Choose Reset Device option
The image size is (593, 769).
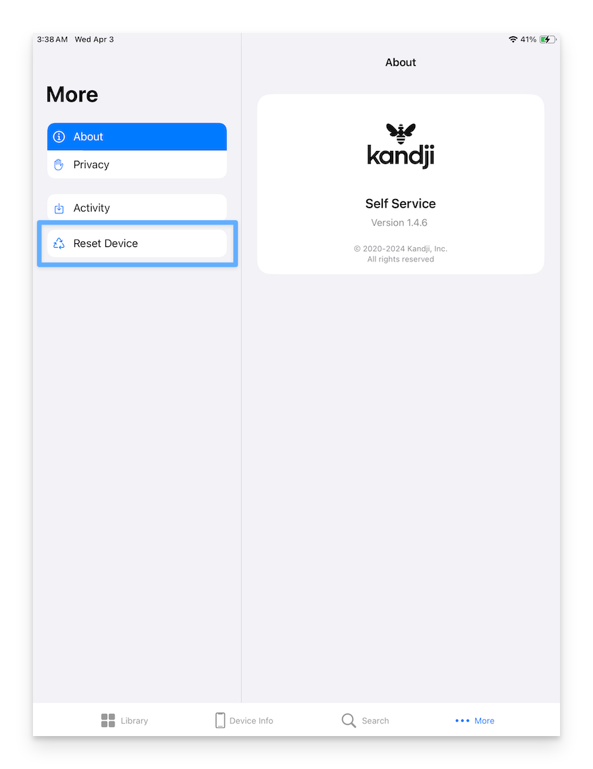point(137,243)
